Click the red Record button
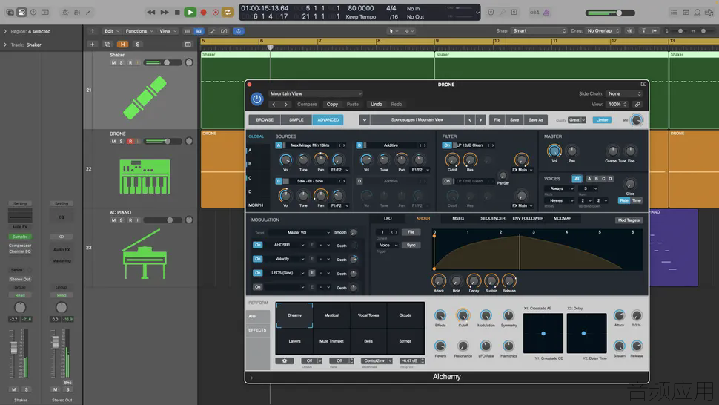 tap(204, 13)
